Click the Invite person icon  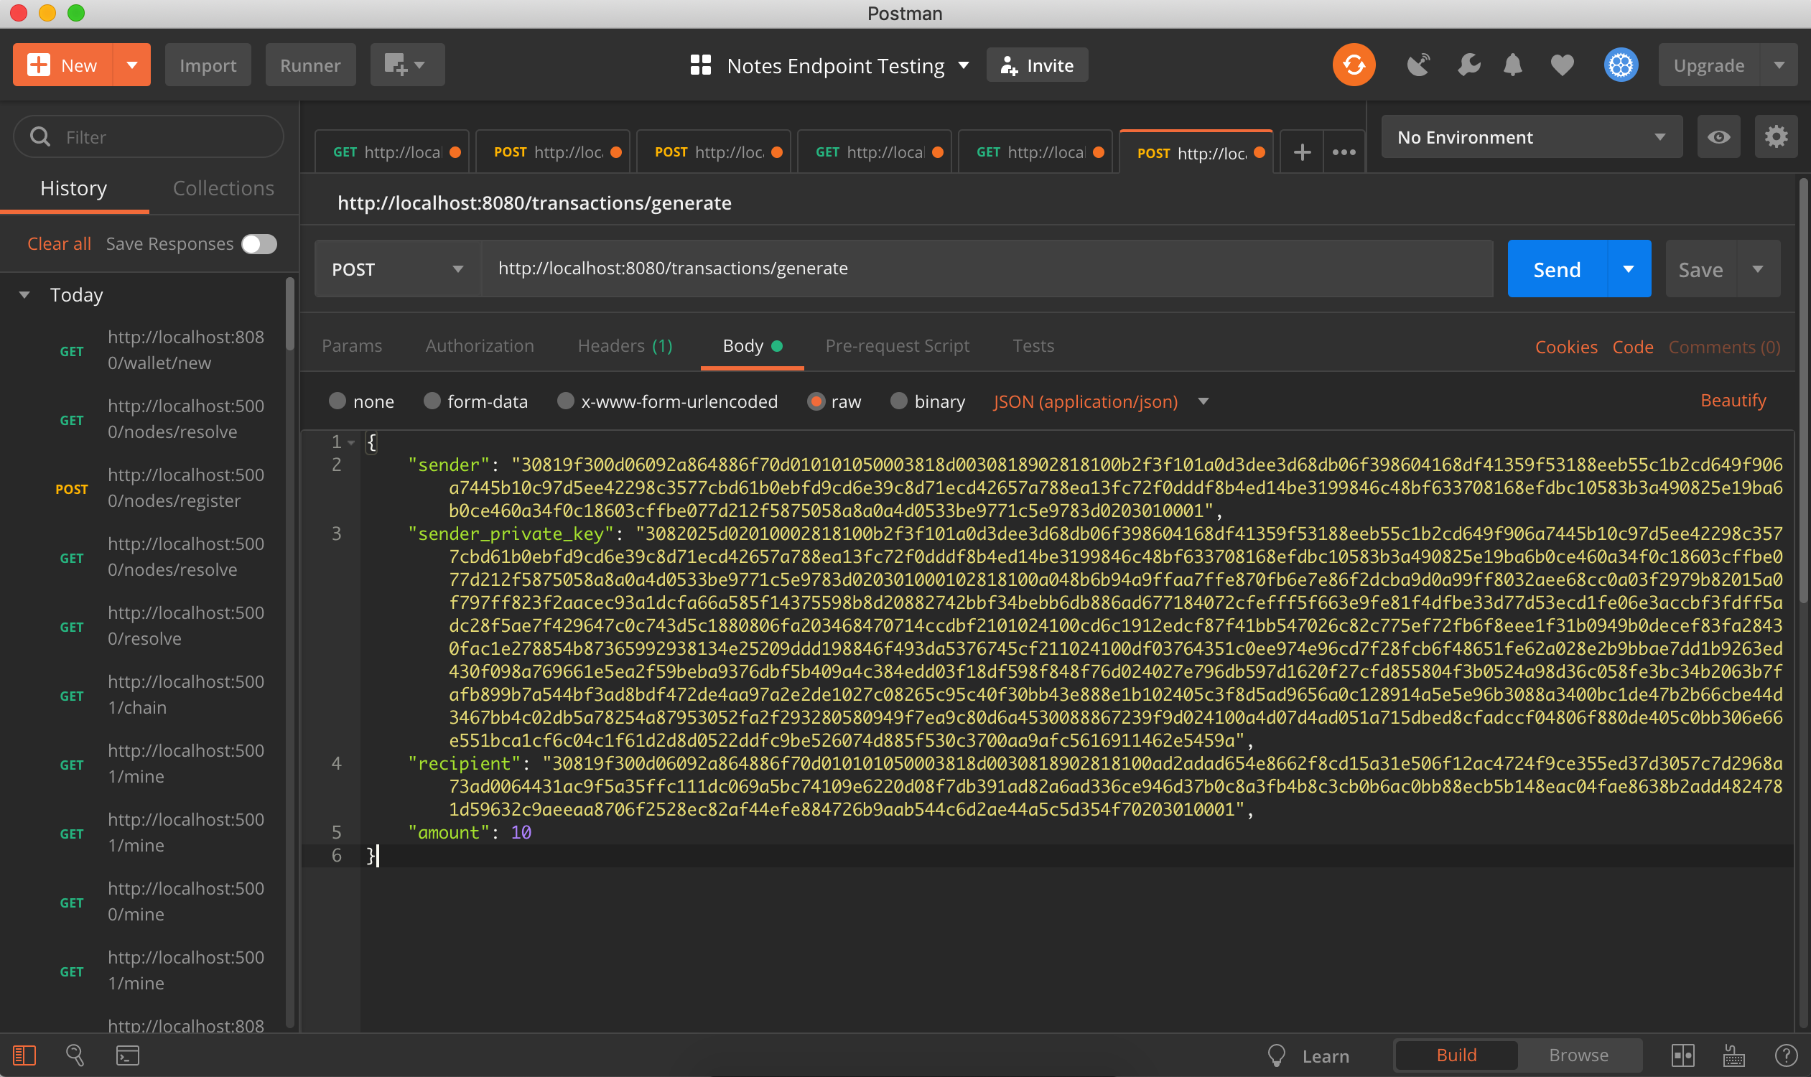(x=1009, y=65)
